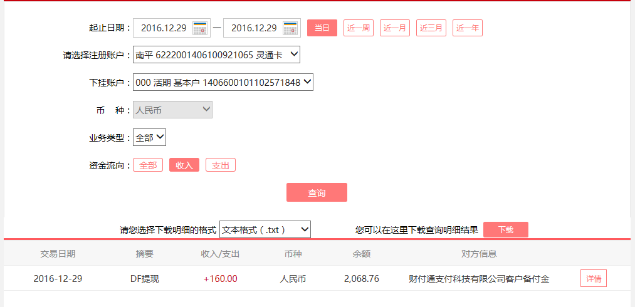Open calendar picker for end date
Image resolution: width=635 pixels, height=307 pixels.
coord(290,28)
